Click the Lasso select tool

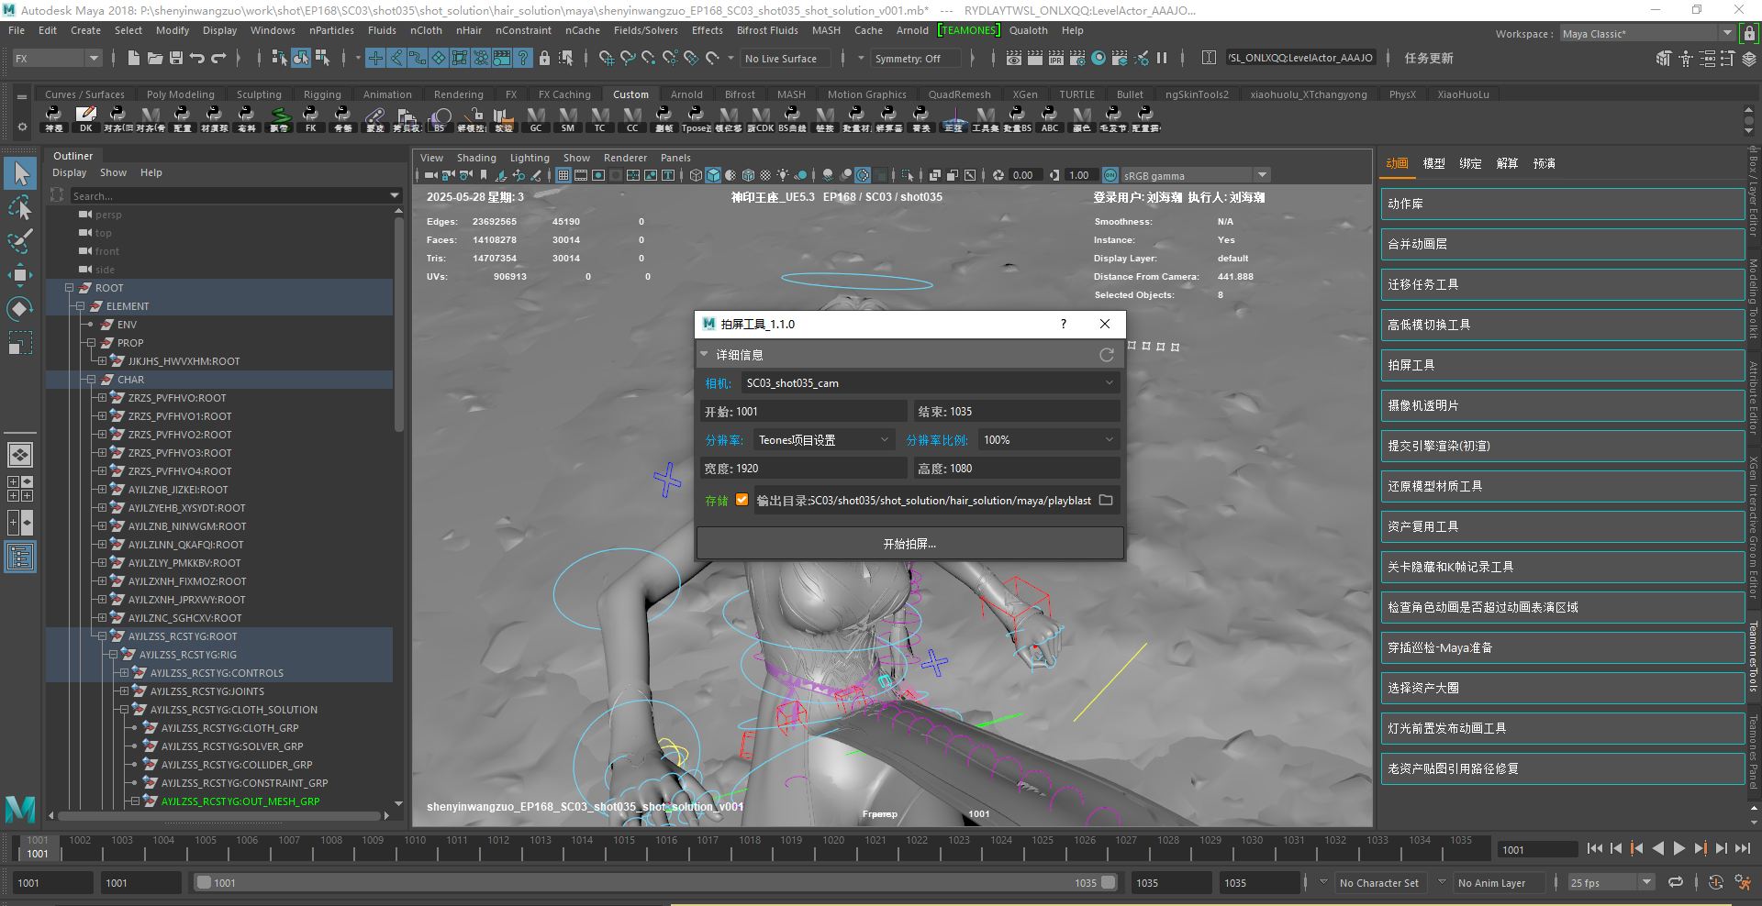coord(20,208)
